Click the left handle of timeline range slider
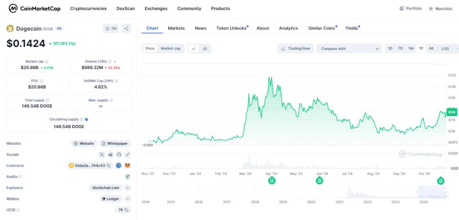Viewport: 459px width, 220px height. [x=418, y=192]
